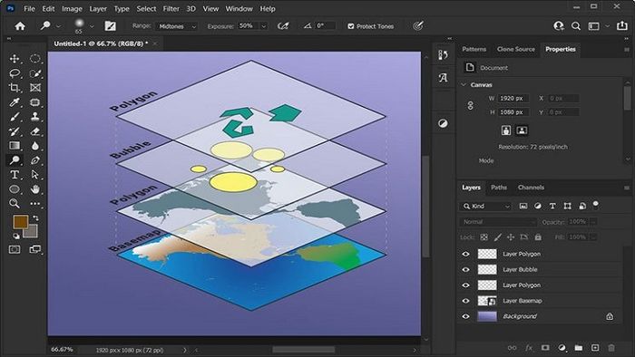Select the Eraser tool
The image size is (635, 357).
pyautogui.click(x=35, y=131)
